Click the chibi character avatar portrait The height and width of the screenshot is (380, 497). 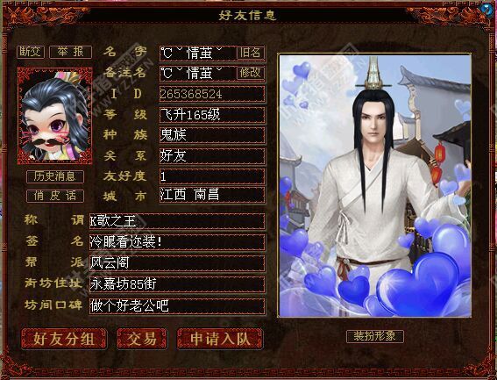pos(55,116)
